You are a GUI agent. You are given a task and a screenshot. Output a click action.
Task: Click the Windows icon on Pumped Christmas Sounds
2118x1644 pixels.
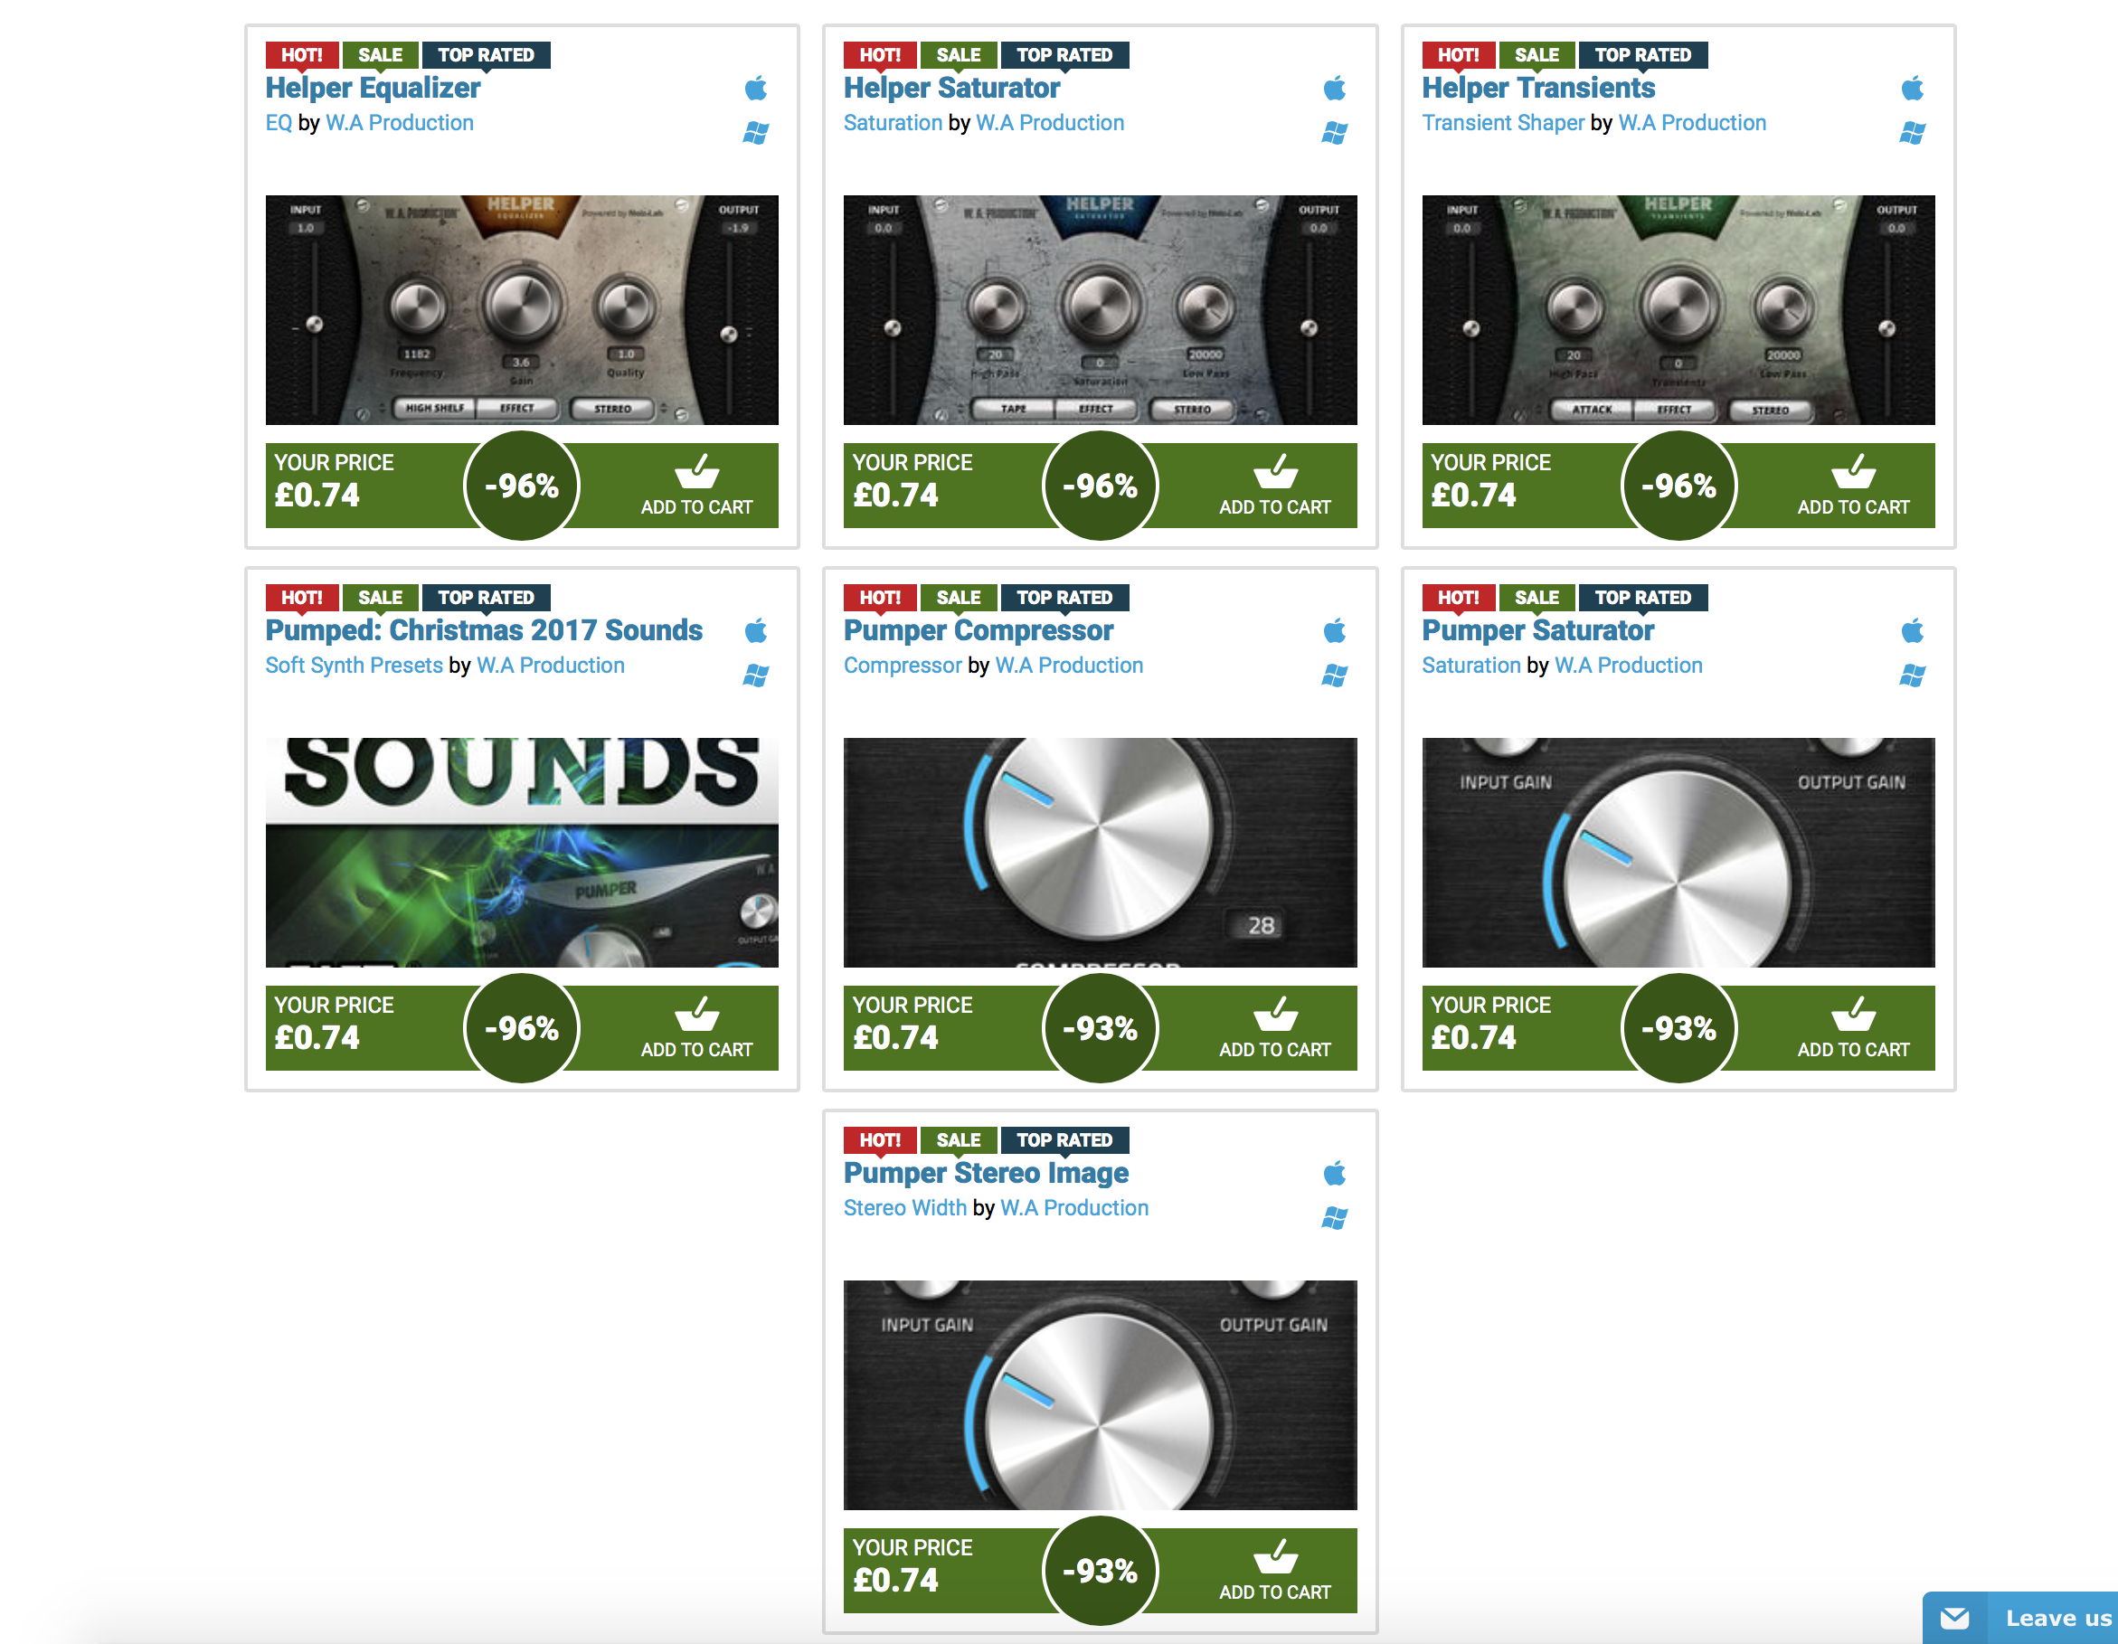click(x=755, y=676)
